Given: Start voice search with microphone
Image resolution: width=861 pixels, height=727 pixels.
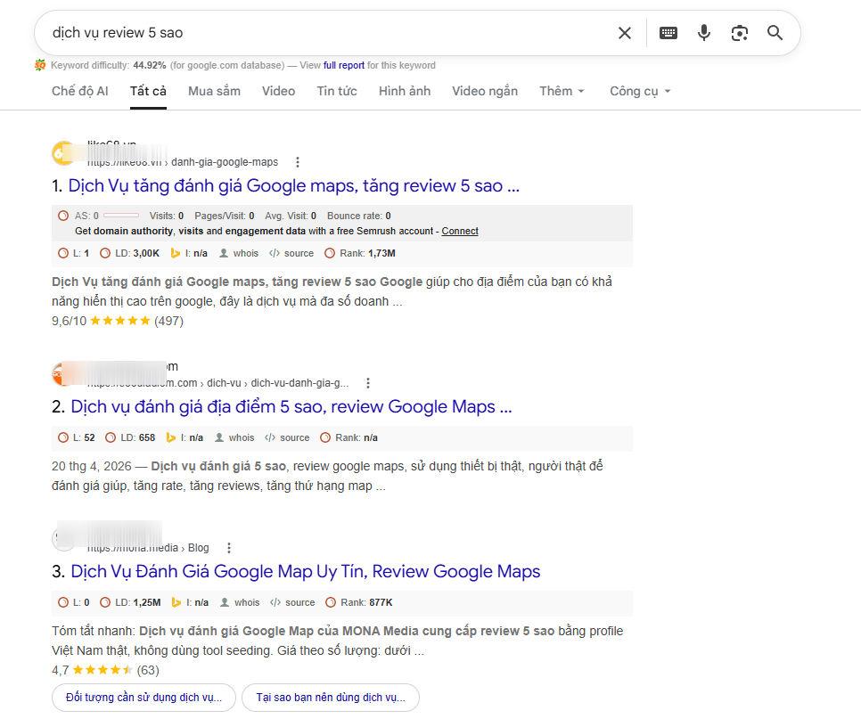Looking at the screenshot, I should click(x=704, y=33).
